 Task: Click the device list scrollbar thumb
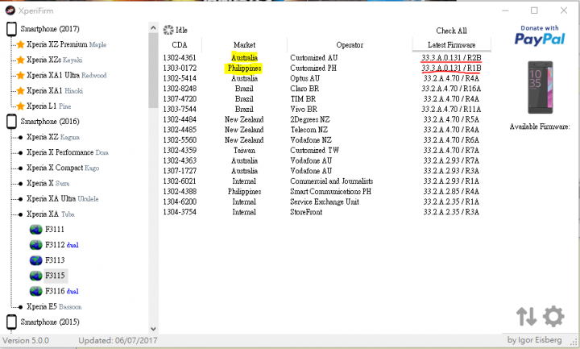(x=154, y=71)
